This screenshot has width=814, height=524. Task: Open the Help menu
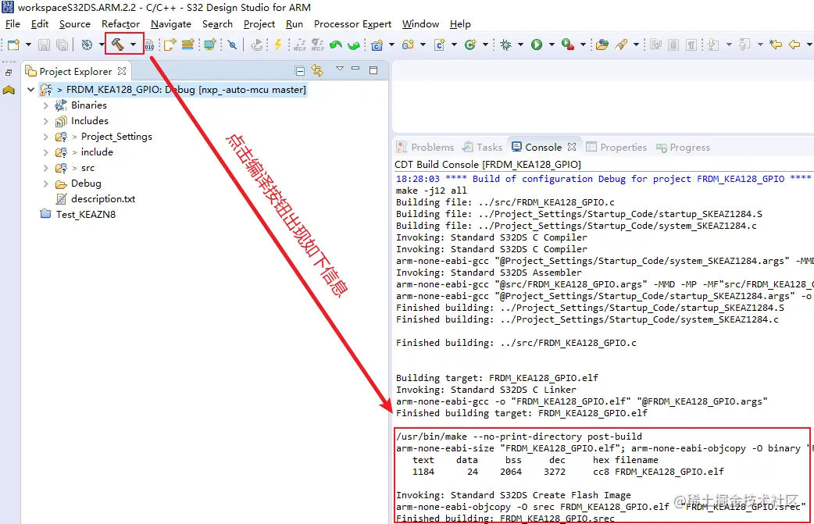coord(460,24)
